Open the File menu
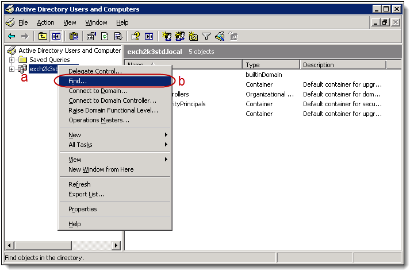The width and height of the screenshot is (414, 275). (23, 22)
